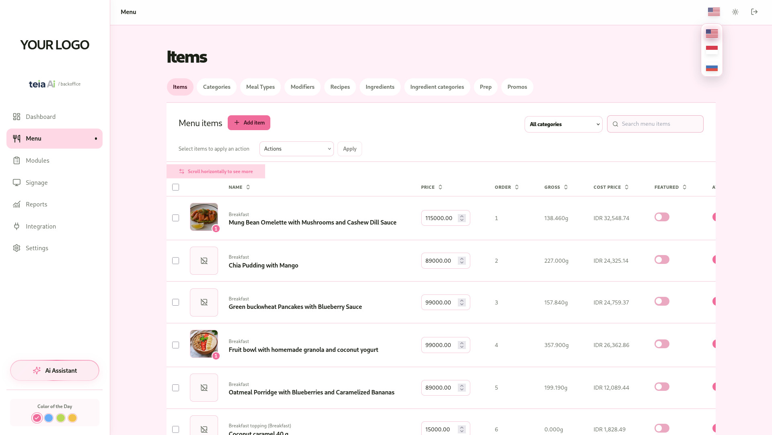Toggle Featured for Mung Bean Omelette
Screen dimensions: 772x435
point(662,217)
